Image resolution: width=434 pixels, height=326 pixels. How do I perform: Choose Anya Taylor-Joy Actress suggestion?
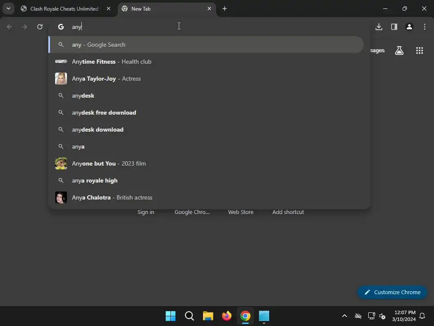point(206,79)
